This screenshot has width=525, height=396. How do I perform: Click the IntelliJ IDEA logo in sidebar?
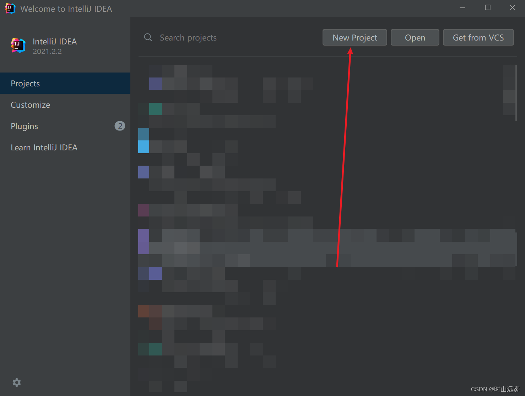pyautogui.click(x=18, y=46)
